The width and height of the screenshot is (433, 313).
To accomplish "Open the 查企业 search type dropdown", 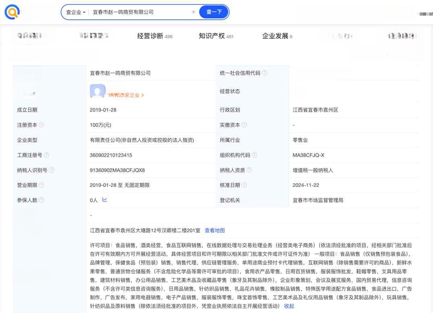I will (76, 12).
